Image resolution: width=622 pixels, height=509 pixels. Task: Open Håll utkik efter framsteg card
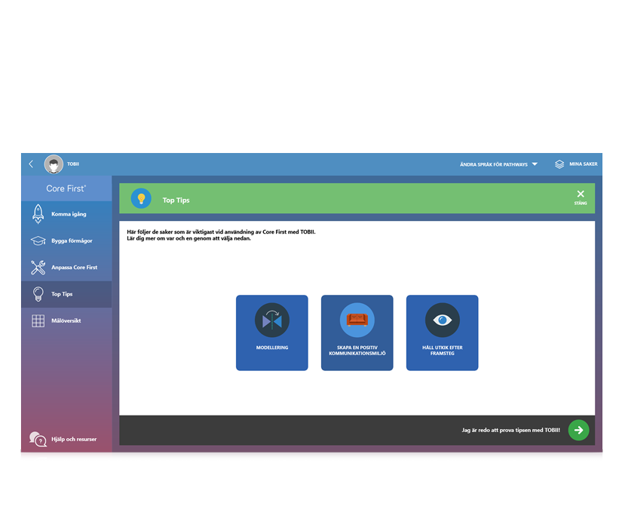pyautogui.click(x=442, y=333)
